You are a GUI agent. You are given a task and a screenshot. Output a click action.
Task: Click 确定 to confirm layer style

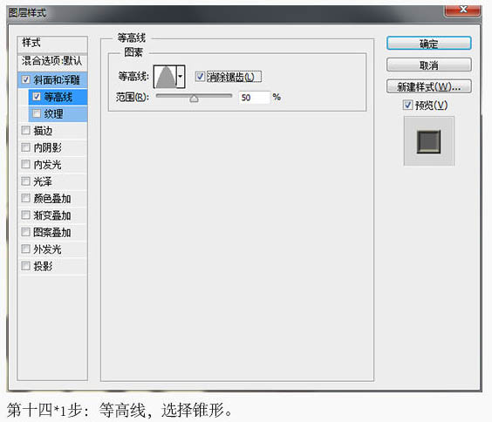tap(428, 44)
